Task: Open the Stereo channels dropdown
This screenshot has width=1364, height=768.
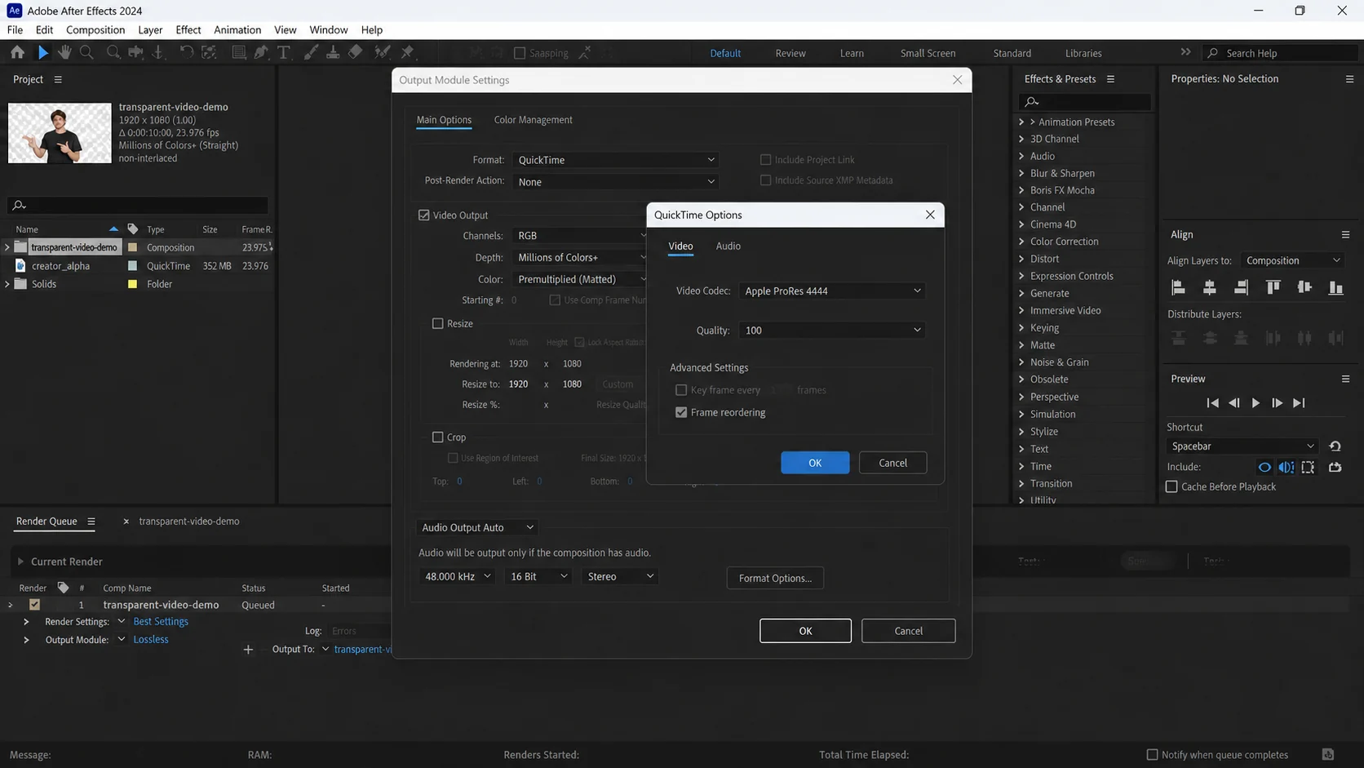Action: pos(620,577)
